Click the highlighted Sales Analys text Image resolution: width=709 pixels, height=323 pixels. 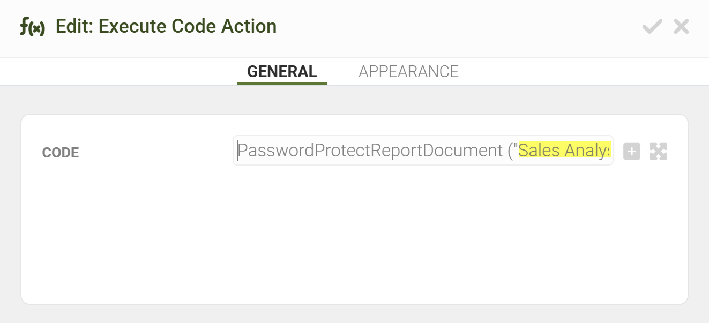point(565,151)
